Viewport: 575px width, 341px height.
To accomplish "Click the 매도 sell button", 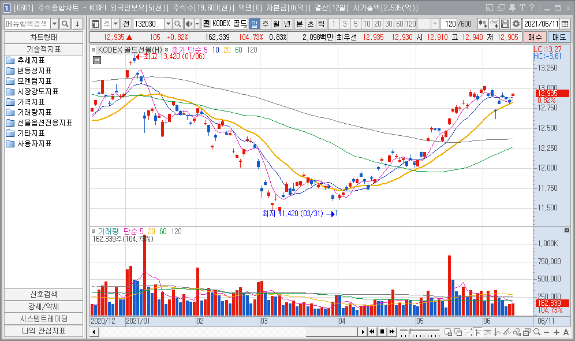I will pyautogui.click(x=559, y=37).
